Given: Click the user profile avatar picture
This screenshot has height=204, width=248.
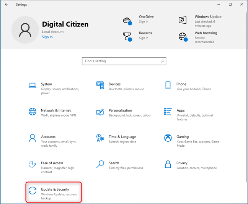Looking at the screenshot, I should pyautogui.click(x=25, y=30).
